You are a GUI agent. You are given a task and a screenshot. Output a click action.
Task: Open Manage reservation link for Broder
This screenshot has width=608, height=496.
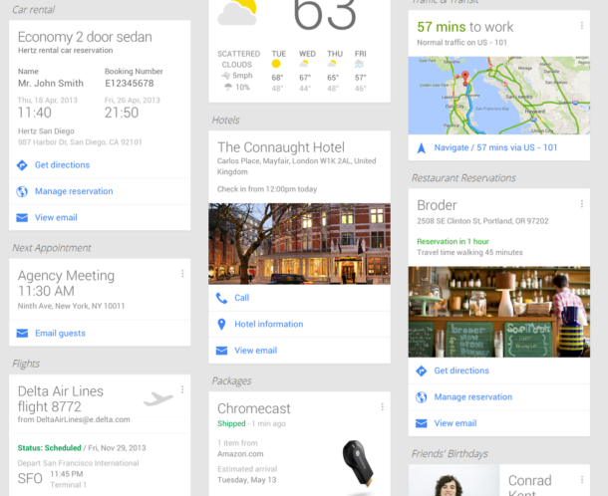[472, 397]
